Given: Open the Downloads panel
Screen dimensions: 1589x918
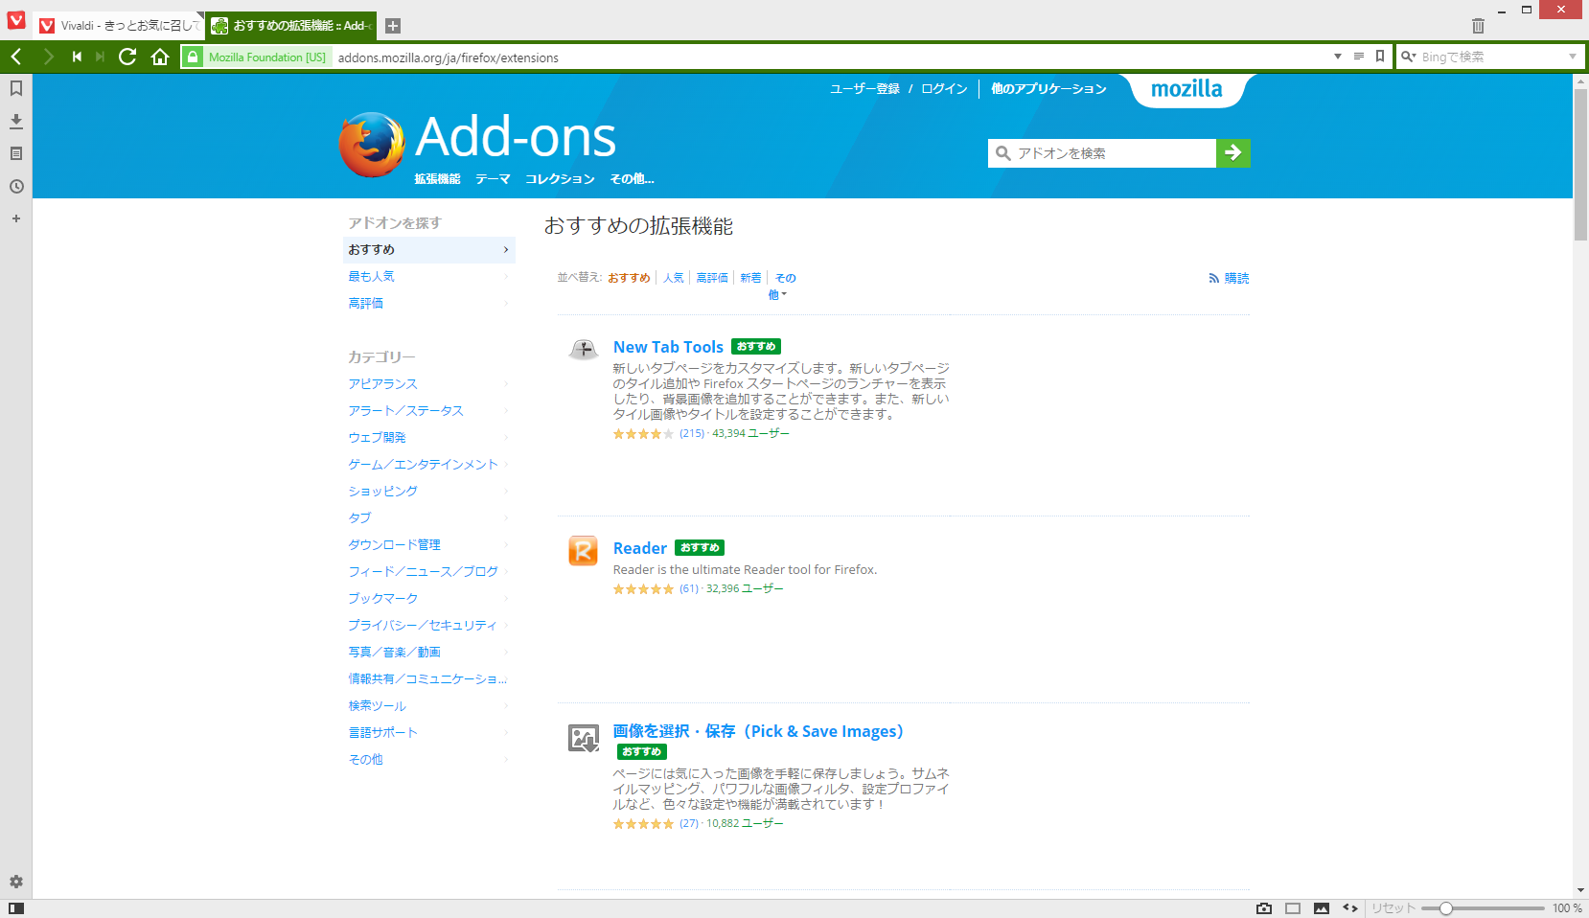Looking at the screenshot, I should point(16,121).
